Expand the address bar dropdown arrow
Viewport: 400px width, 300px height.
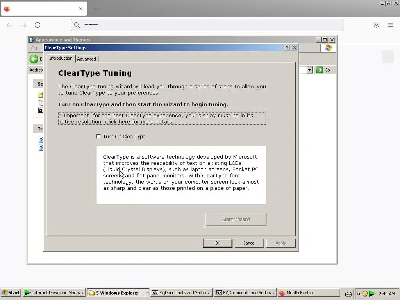[x=310, y=70]
